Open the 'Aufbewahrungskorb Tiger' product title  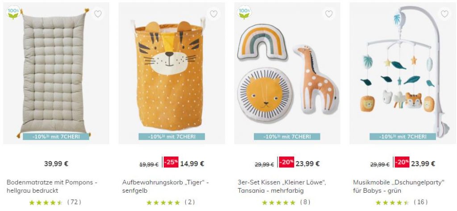[166, 186]
